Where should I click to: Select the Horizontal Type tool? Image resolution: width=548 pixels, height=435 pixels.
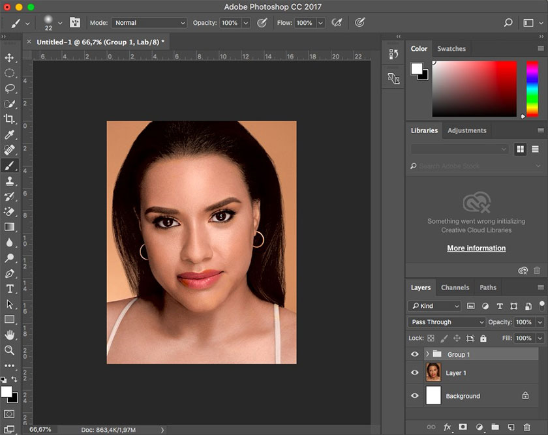click(10, 288)
